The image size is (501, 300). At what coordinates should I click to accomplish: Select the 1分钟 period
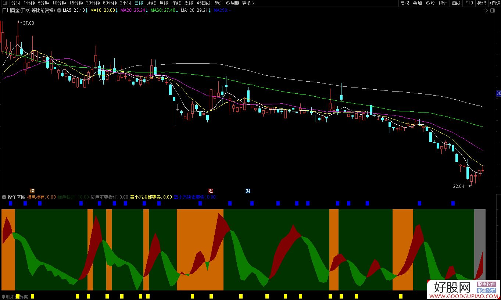pyautogui.click(x=29, y=3)
